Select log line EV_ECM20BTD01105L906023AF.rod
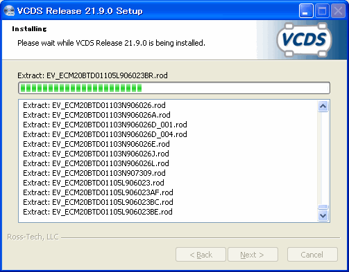The height and width of the screenshot is (272, 349). tap(98, 192)
